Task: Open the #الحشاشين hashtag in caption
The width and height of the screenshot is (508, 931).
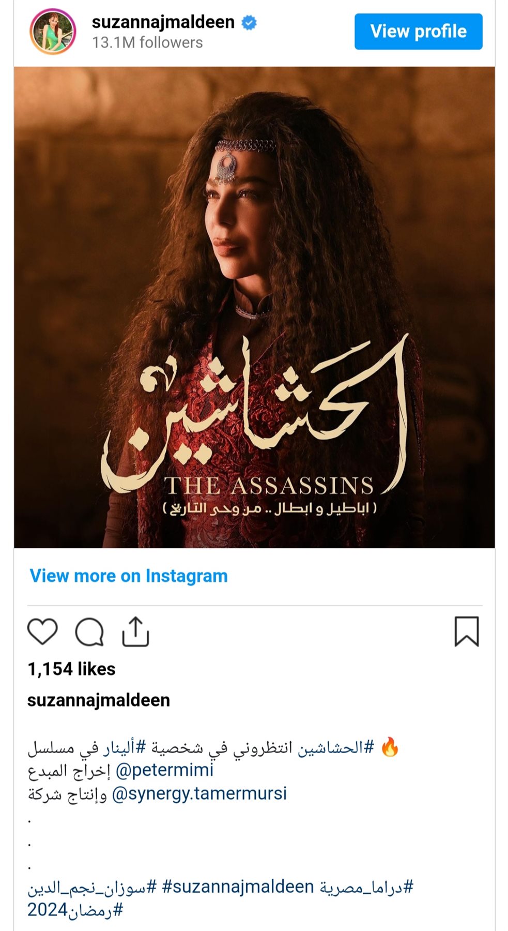Action: [335, 748]
